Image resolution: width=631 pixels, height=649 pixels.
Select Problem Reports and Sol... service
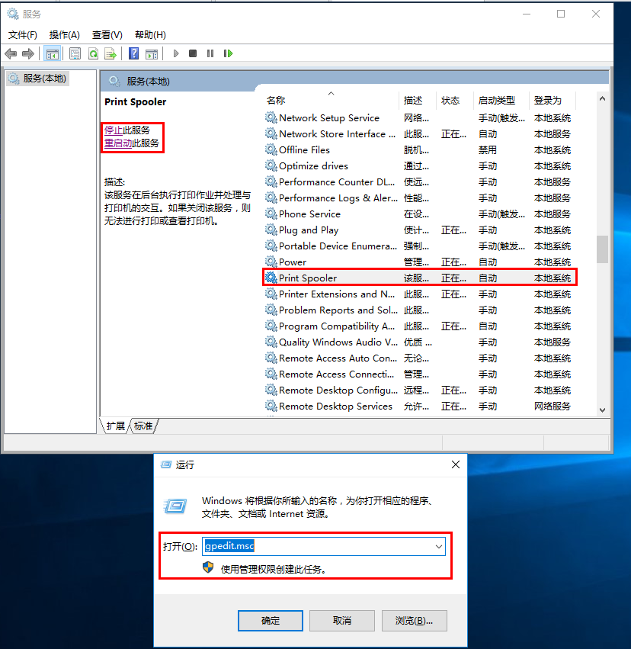click(x=338, y=310)
